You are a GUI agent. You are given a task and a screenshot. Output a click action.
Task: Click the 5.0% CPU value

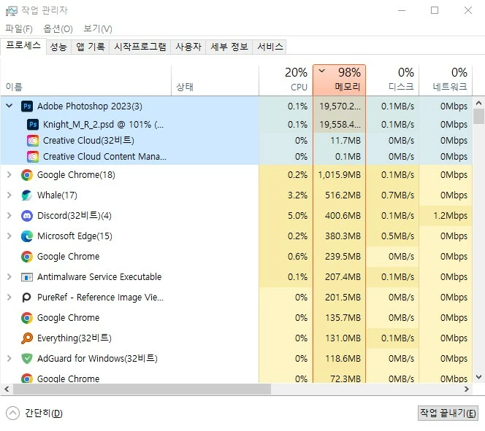click(297, 216)
